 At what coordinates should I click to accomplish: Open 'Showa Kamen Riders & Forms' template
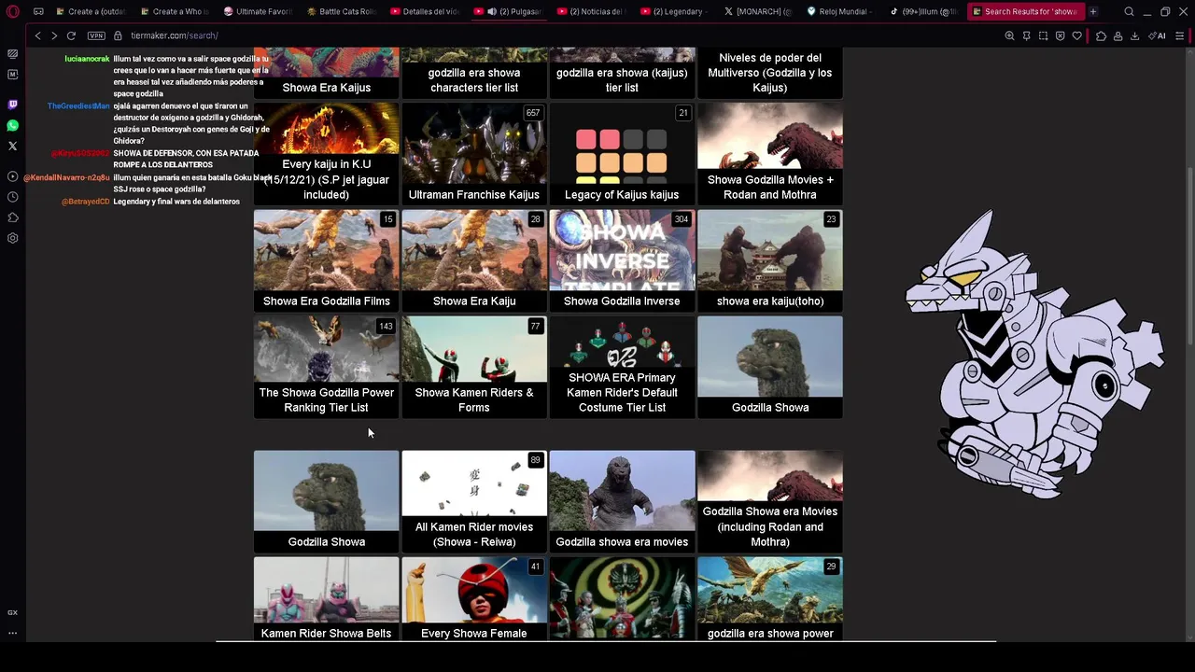474,367
